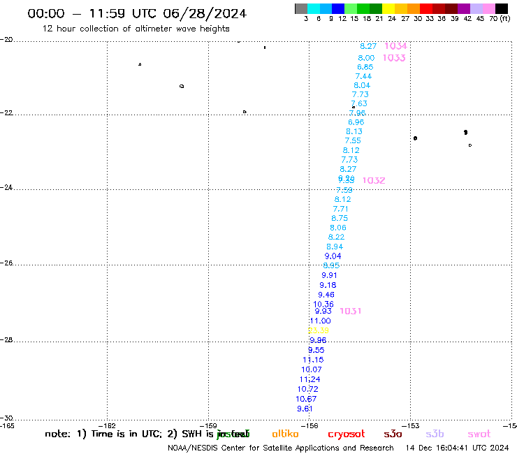
Task: Click the pink '1032' swot value
Action: pyautogui.click(x=374, y=180)
